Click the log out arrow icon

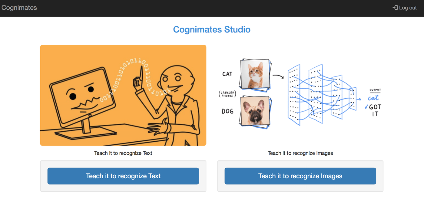pos(395,8)
